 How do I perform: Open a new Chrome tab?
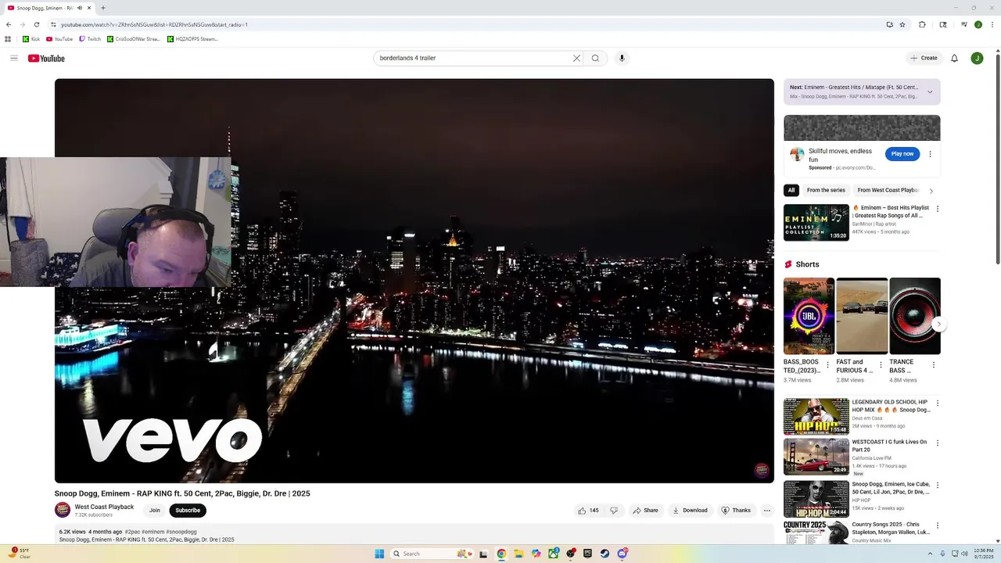(102, 8)
